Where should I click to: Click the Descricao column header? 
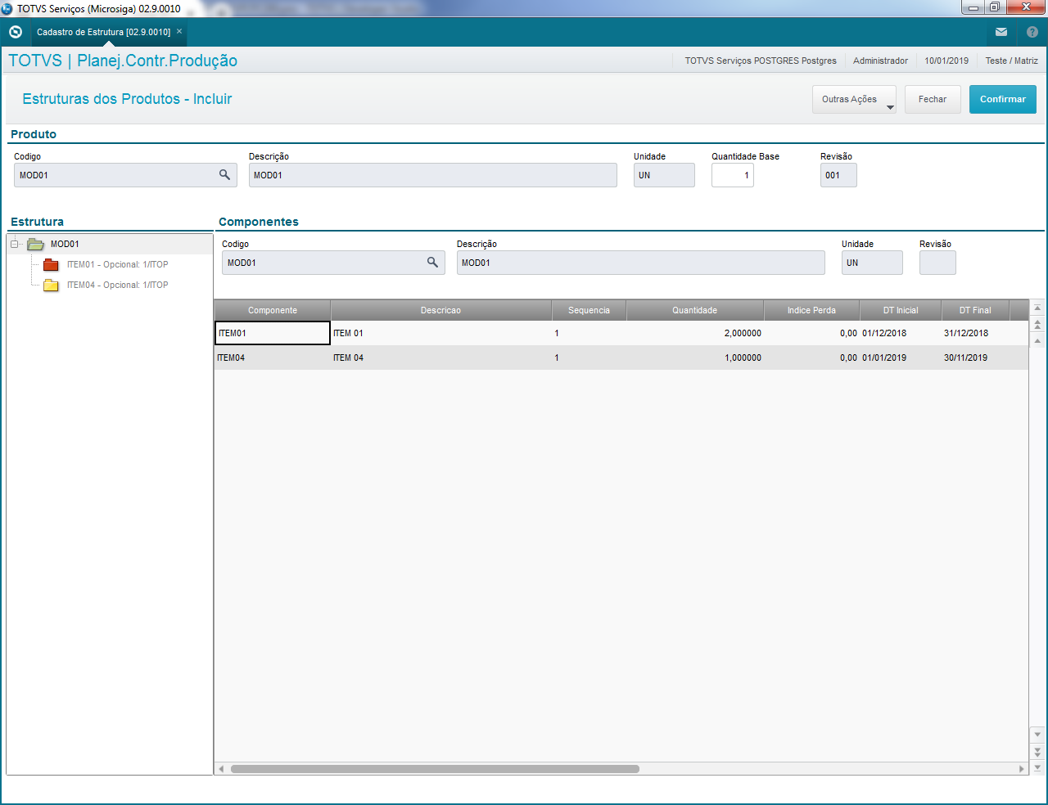(x=440, y=310)
